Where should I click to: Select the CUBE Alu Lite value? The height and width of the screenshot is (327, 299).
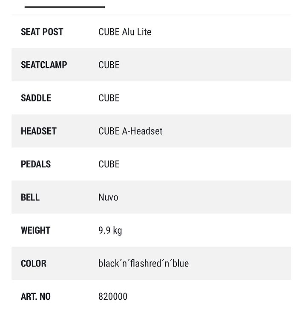point(125,32)
